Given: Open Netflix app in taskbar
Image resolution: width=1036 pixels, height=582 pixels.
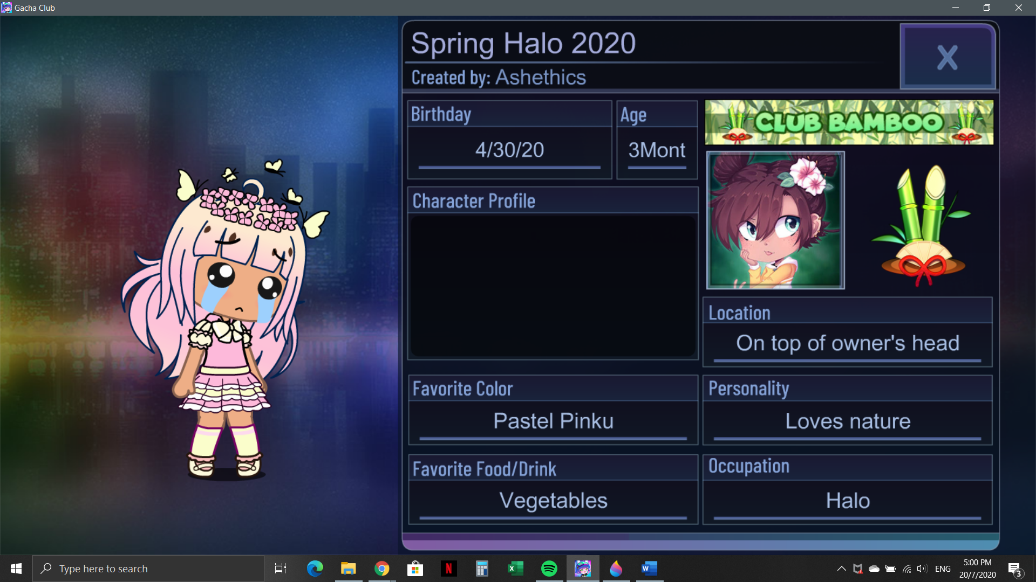Looking at the screenshot, I should [448, 569].
